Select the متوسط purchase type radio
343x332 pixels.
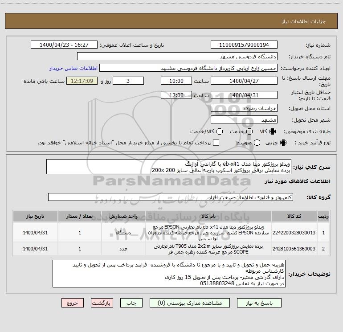point(257,143)
